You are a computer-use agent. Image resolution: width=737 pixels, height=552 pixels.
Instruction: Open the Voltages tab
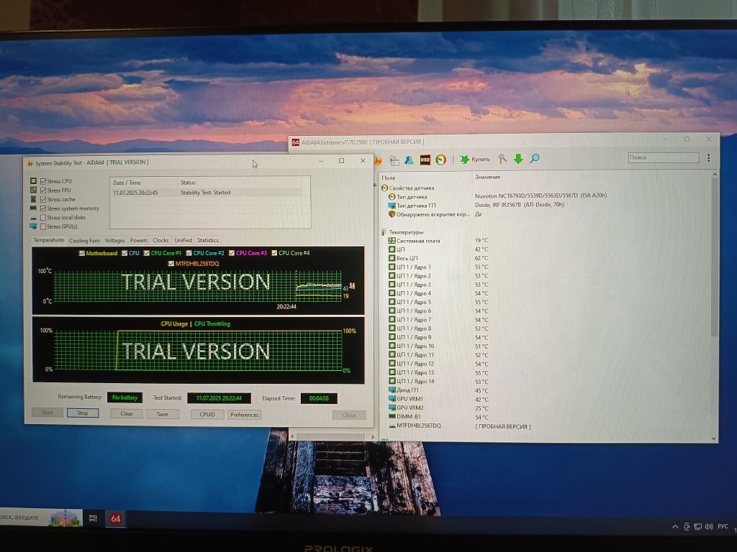114,240
